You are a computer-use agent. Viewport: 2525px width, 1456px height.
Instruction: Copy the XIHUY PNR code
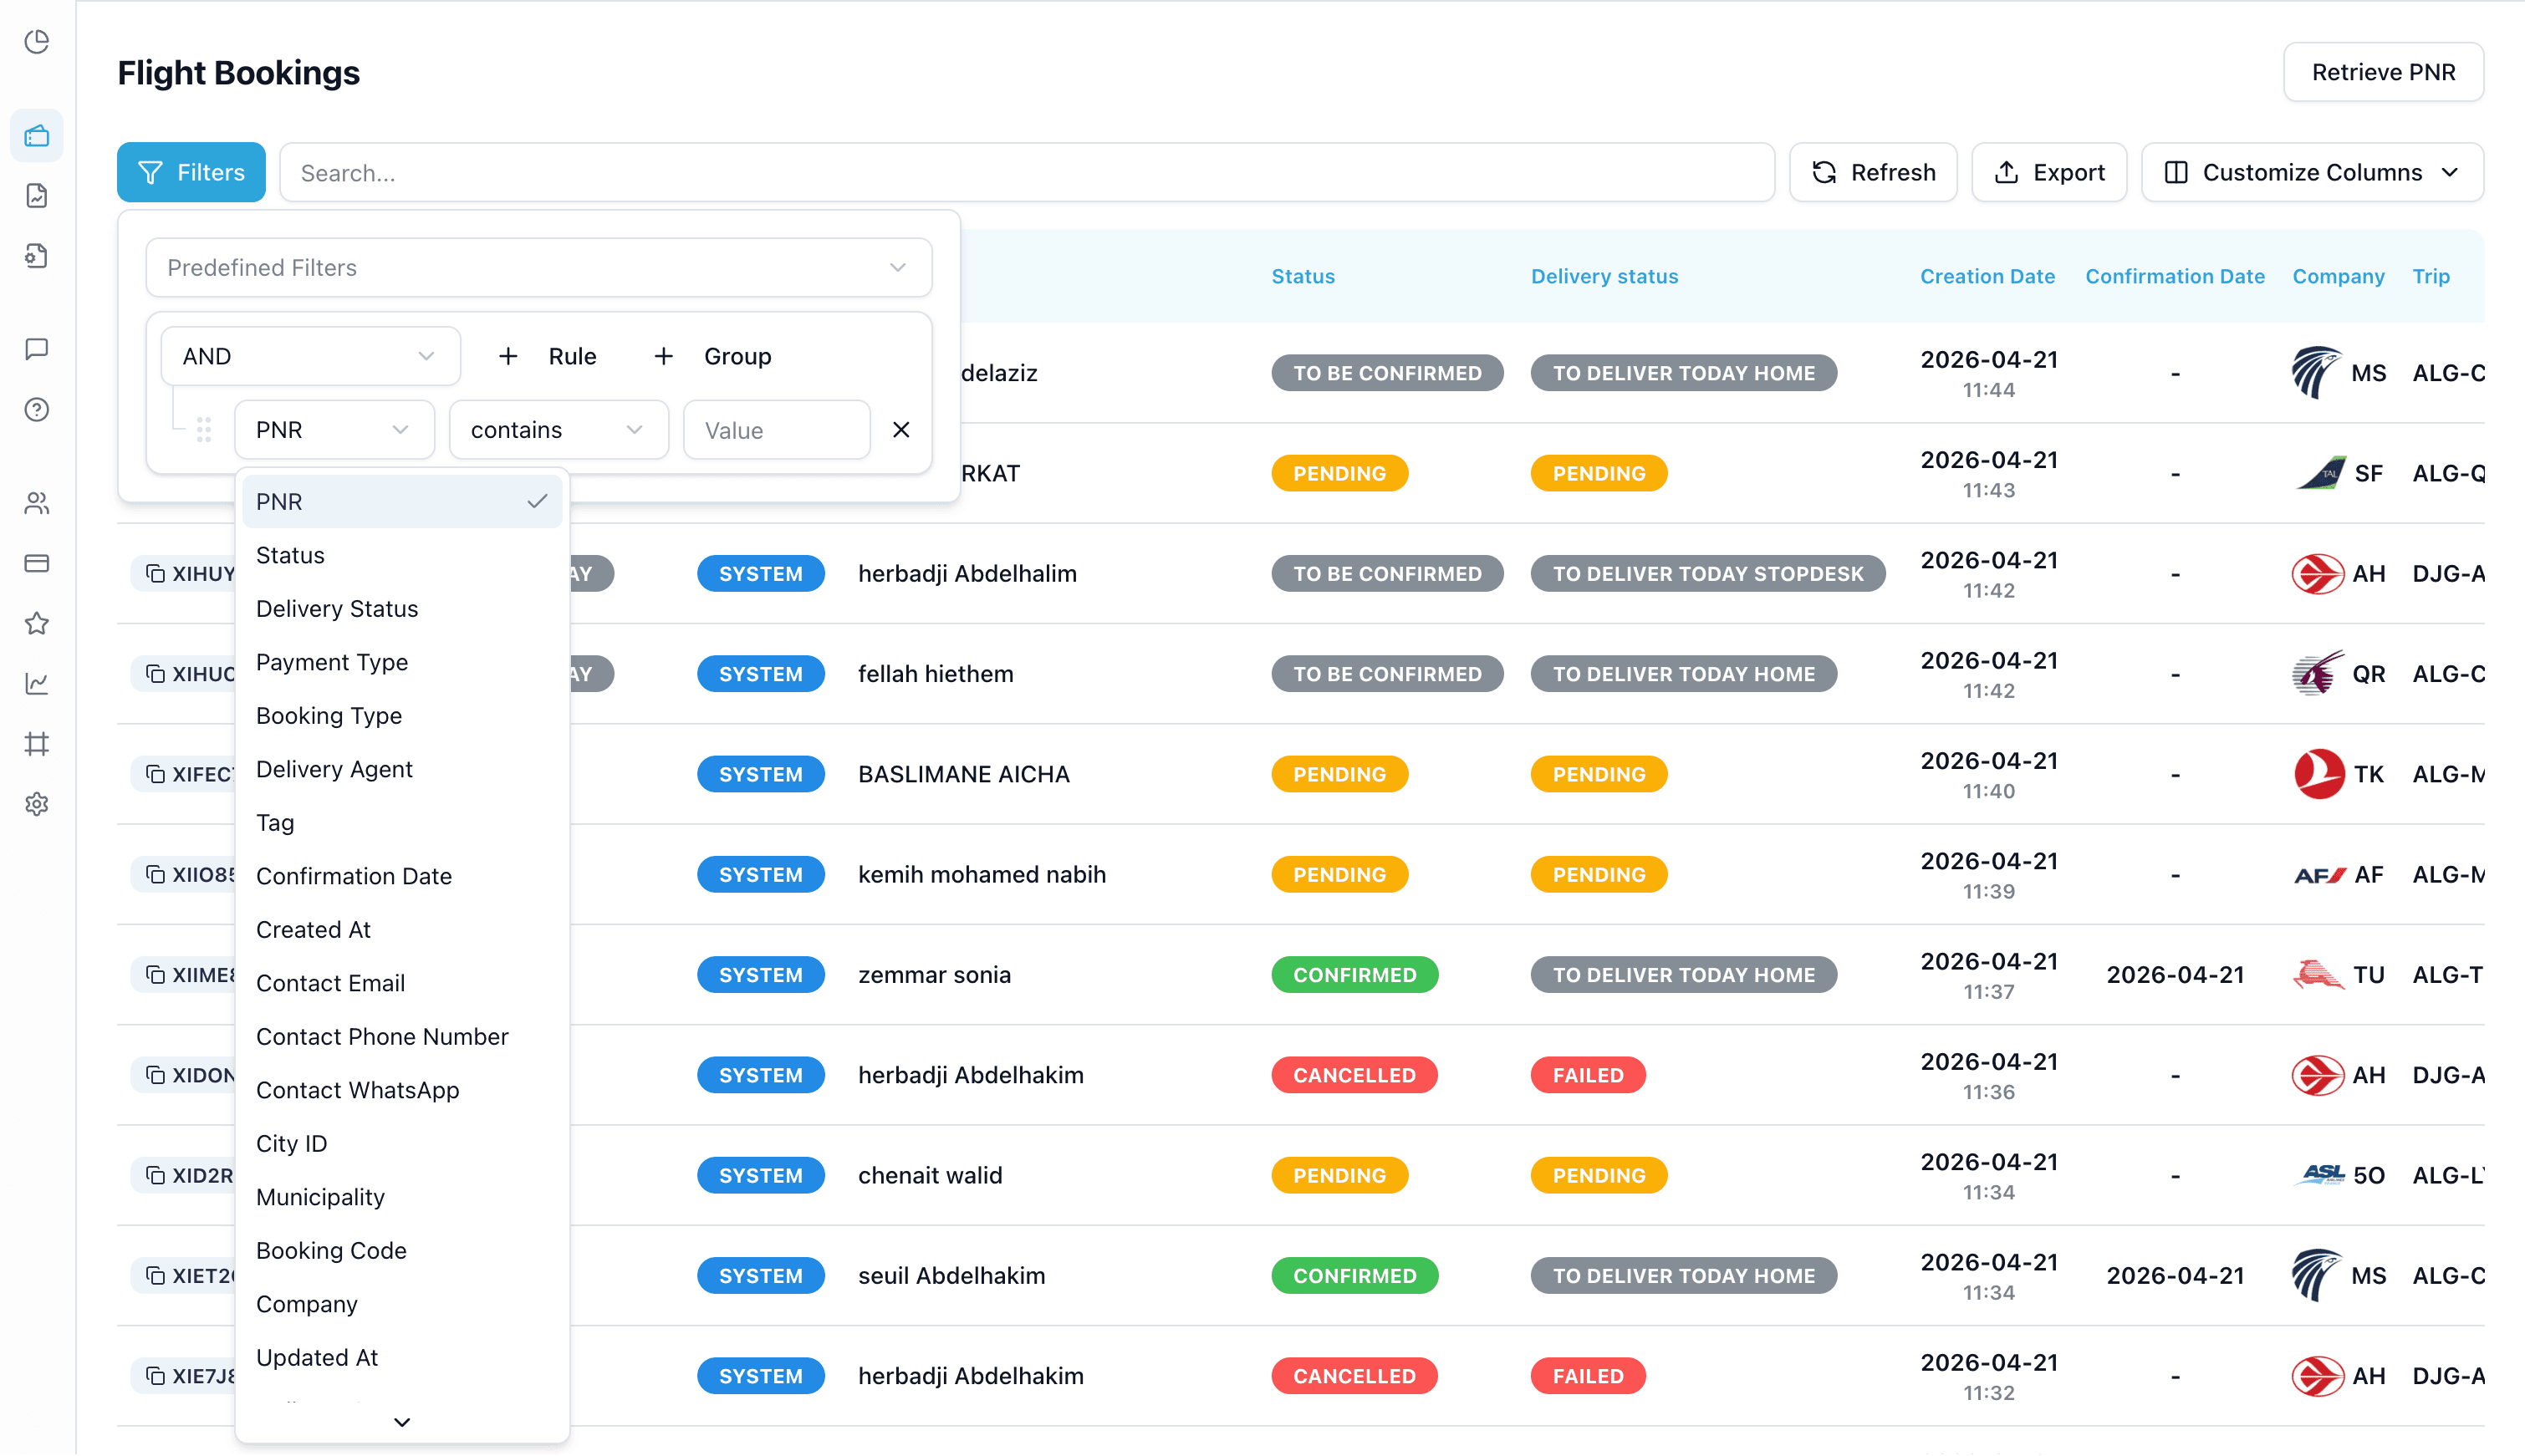(155, 573)
